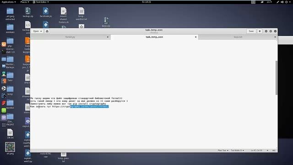The image size is (293, 165).
Task: Open the hamburger menu next to Save
Action: [260, 31]
